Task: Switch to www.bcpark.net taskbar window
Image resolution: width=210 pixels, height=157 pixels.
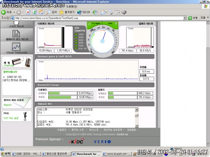Action: [x=117, y=154]
